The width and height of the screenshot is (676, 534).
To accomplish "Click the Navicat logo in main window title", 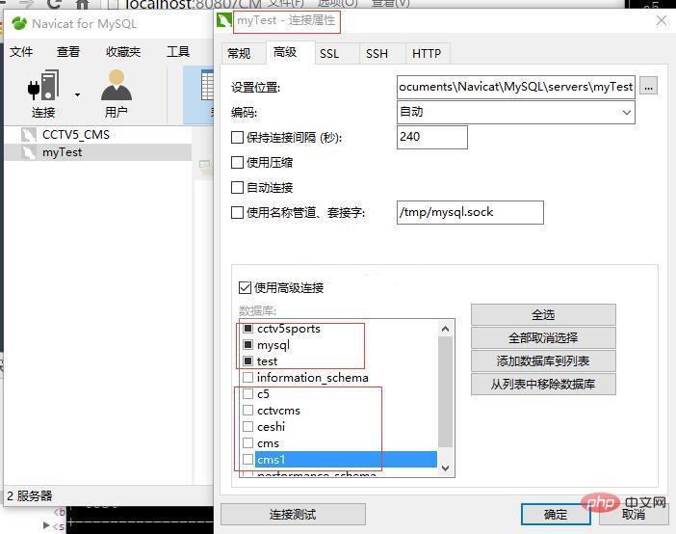I will tap(19, 23).
